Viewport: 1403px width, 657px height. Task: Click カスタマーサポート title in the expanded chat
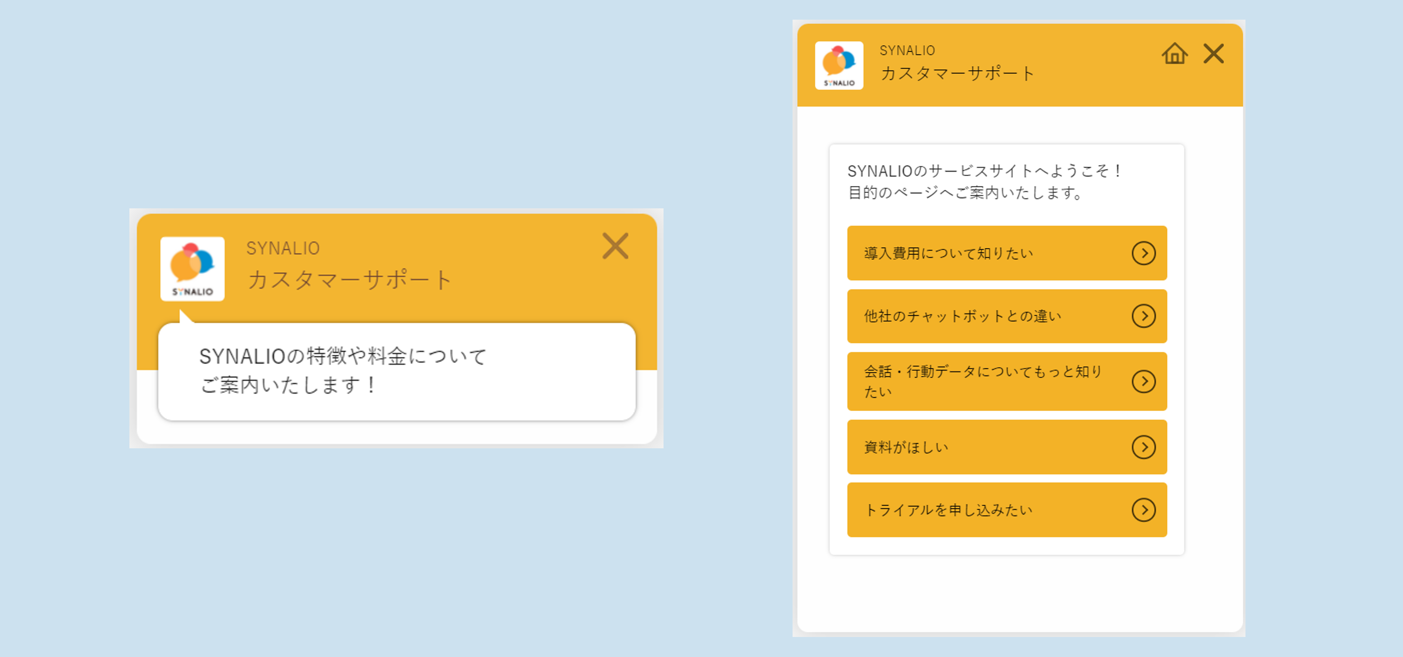pos(957,73)
